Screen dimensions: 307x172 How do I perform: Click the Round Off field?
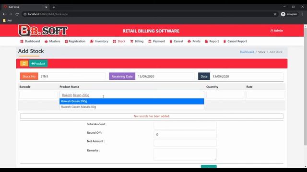point(185,134)
